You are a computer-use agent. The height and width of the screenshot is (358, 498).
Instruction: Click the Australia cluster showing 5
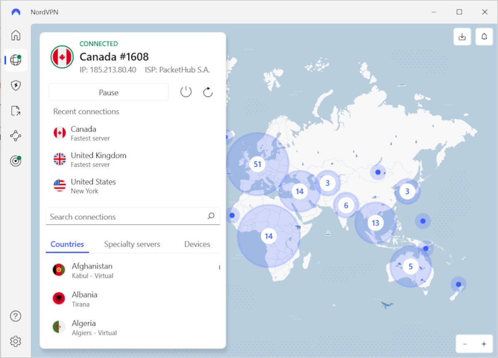(x=410, y=266)
